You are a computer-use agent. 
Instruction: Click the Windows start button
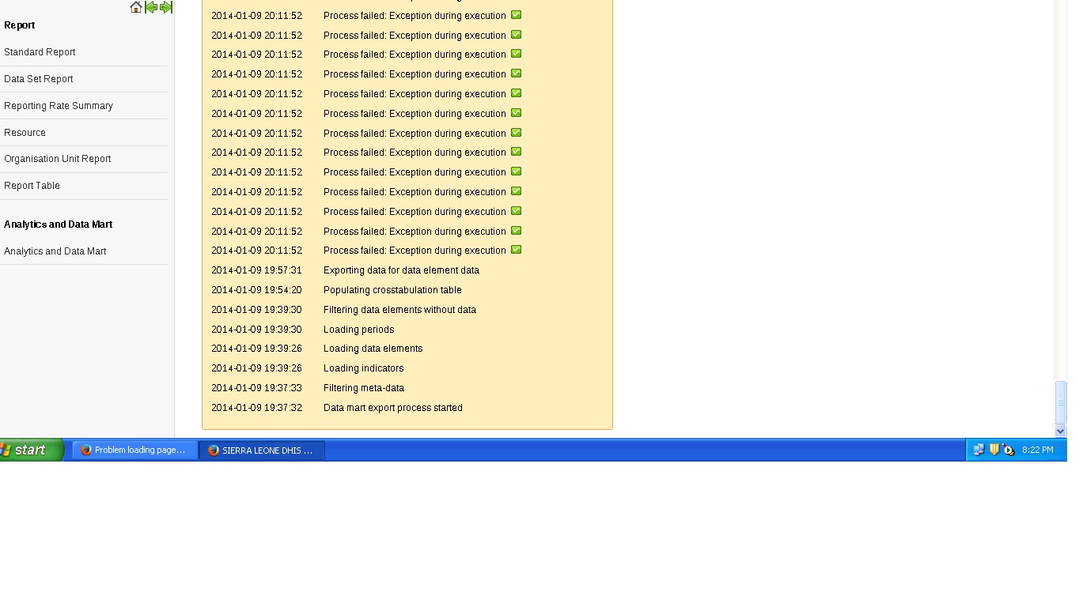pyautogui.click(x=32, y=450)
